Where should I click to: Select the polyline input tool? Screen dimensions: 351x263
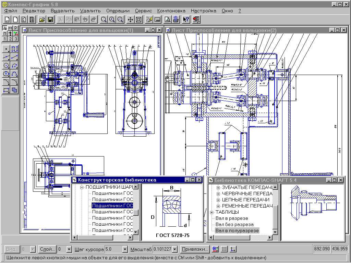[x=14, y=49]
